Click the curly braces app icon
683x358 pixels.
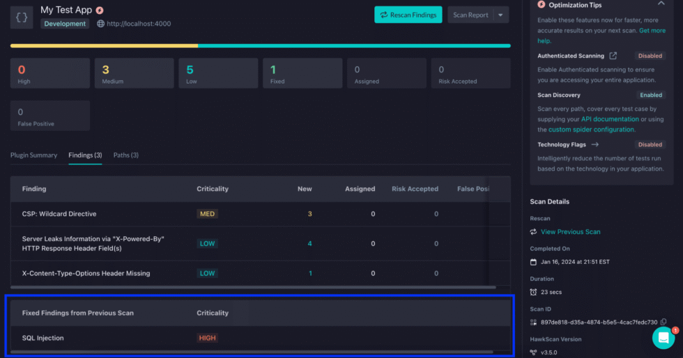(22, 17)
